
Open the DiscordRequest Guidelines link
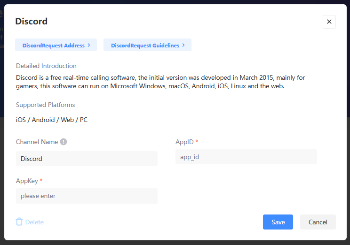(147, 45)
